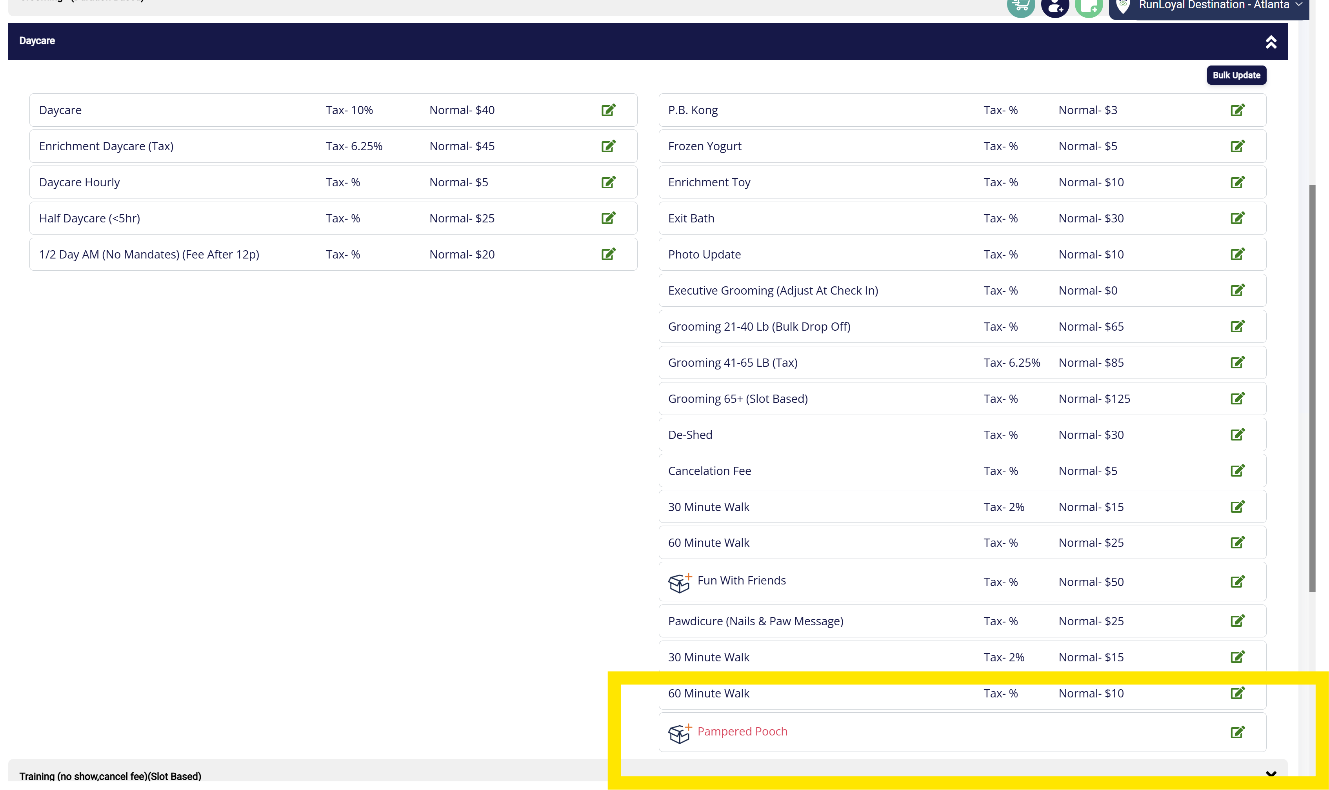Click edit icon for Enrichment Daycare (Tax)
The image size is (1329, 790).
608,146
